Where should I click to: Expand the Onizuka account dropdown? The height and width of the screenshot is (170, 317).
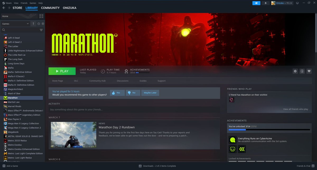tap(281, 3)
